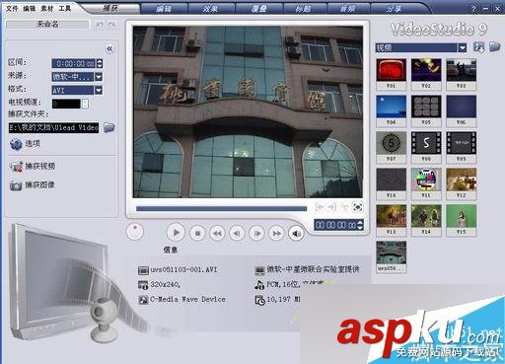This screenshot has width=505, height=364.
Task: Select video thumbnail V10
Action: tap(391, 183)
